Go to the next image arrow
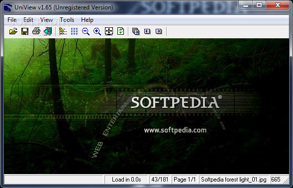The image size is (293, 188). coord(159,31)
